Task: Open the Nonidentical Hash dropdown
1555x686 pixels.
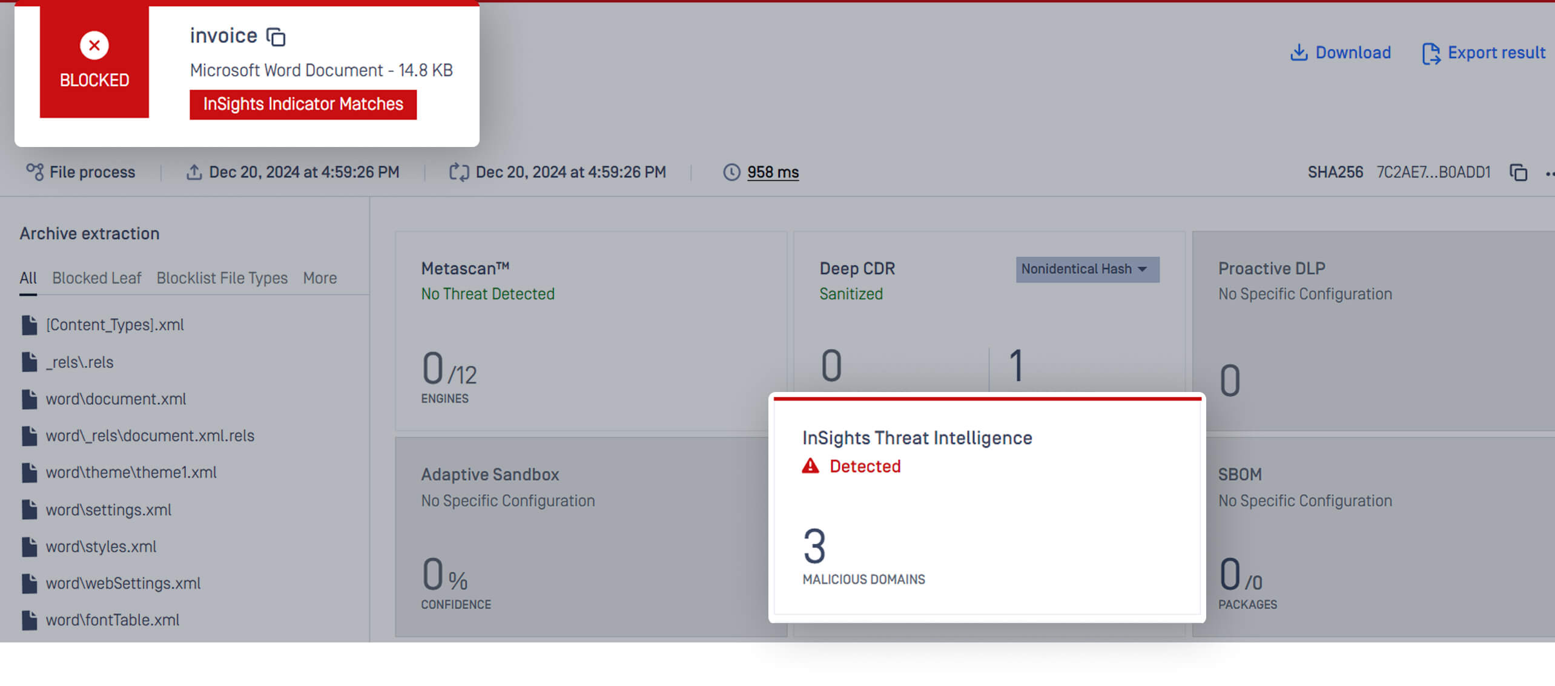Action: click(1087, 269)
